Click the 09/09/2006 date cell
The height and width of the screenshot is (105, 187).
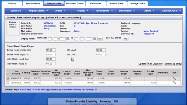point(16,83)
